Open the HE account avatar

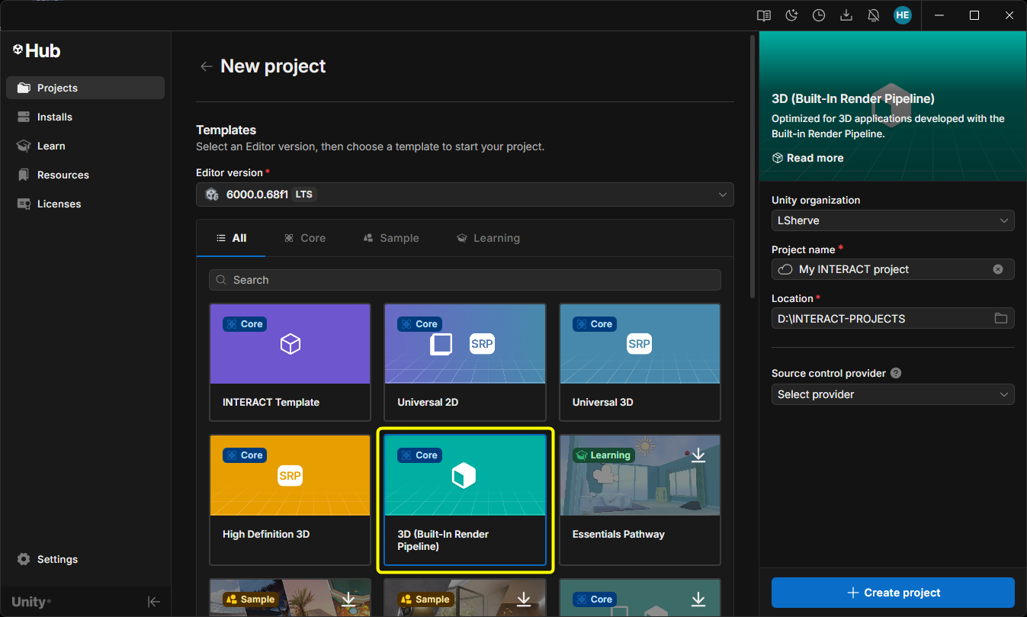(x=903, y=15)
